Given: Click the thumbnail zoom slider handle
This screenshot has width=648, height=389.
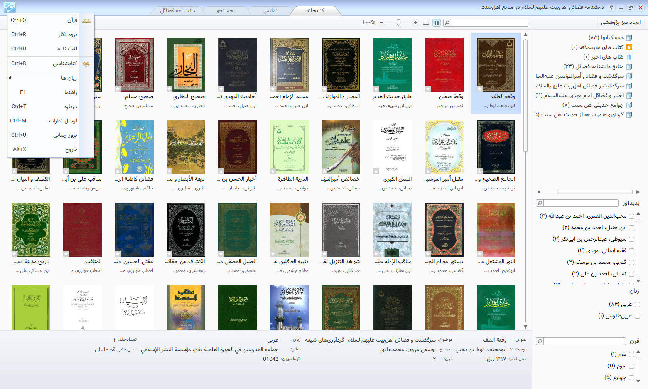Looking at the screenshot, I should (398, 23).
